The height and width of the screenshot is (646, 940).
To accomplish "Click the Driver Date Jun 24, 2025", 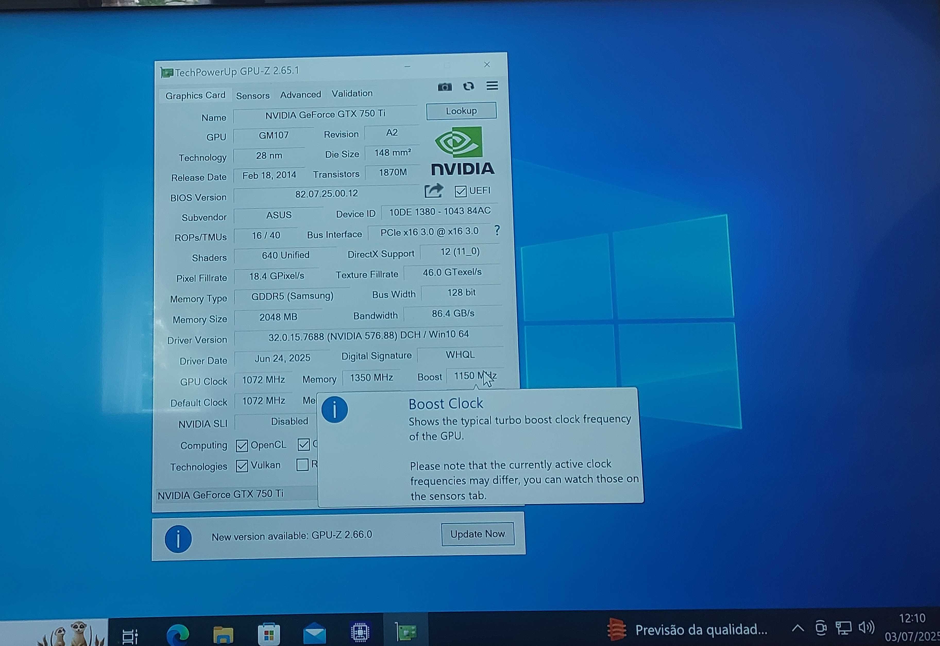I will pyautogui.click(x=282, y=358).
